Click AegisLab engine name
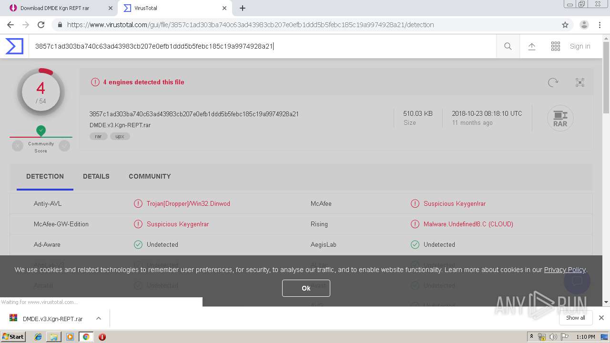This screenshot has width=610, height=343. click(324, 244)
